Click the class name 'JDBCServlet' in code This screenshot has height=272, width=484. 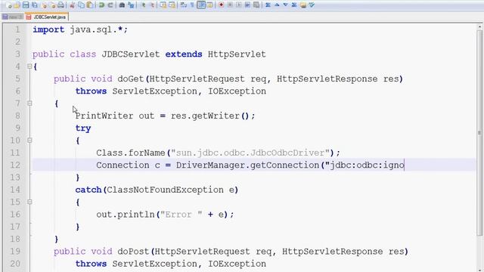[x=131, y=54]
